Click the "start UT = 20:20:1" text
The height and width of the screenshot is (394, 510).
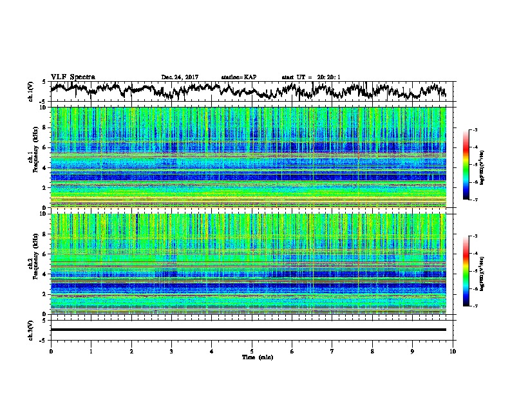click(311, 77)
